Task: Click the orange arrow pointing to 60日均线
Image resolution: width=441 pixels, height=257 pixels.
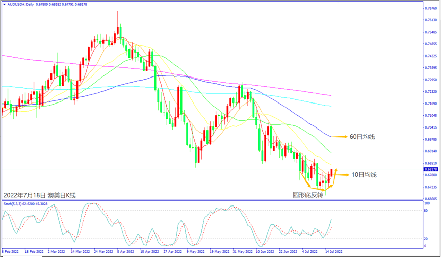Action: tap(339, 137)
